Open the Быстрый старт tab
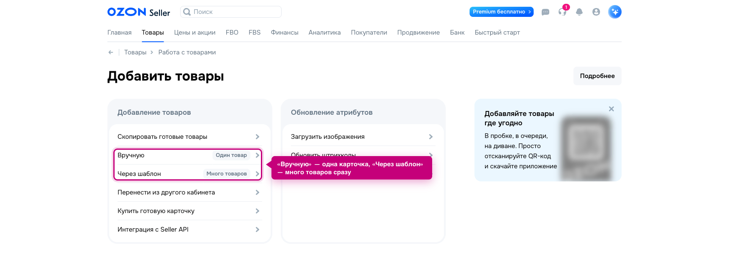 pos(497,32)
